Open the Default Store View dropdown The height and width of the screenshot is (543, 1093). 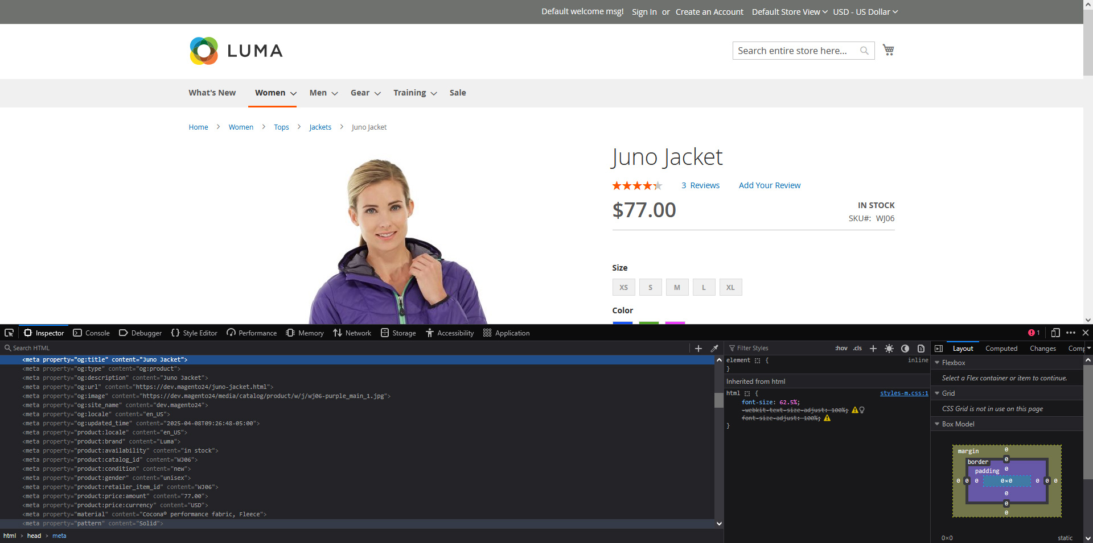pyautogui.click(x=789, y=11)
